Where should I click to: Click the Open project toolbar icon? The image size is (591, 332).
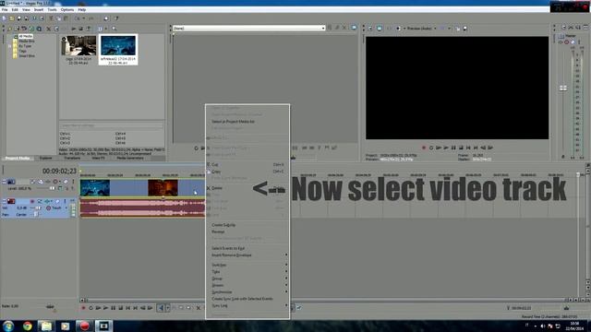(x=11, y=18)
